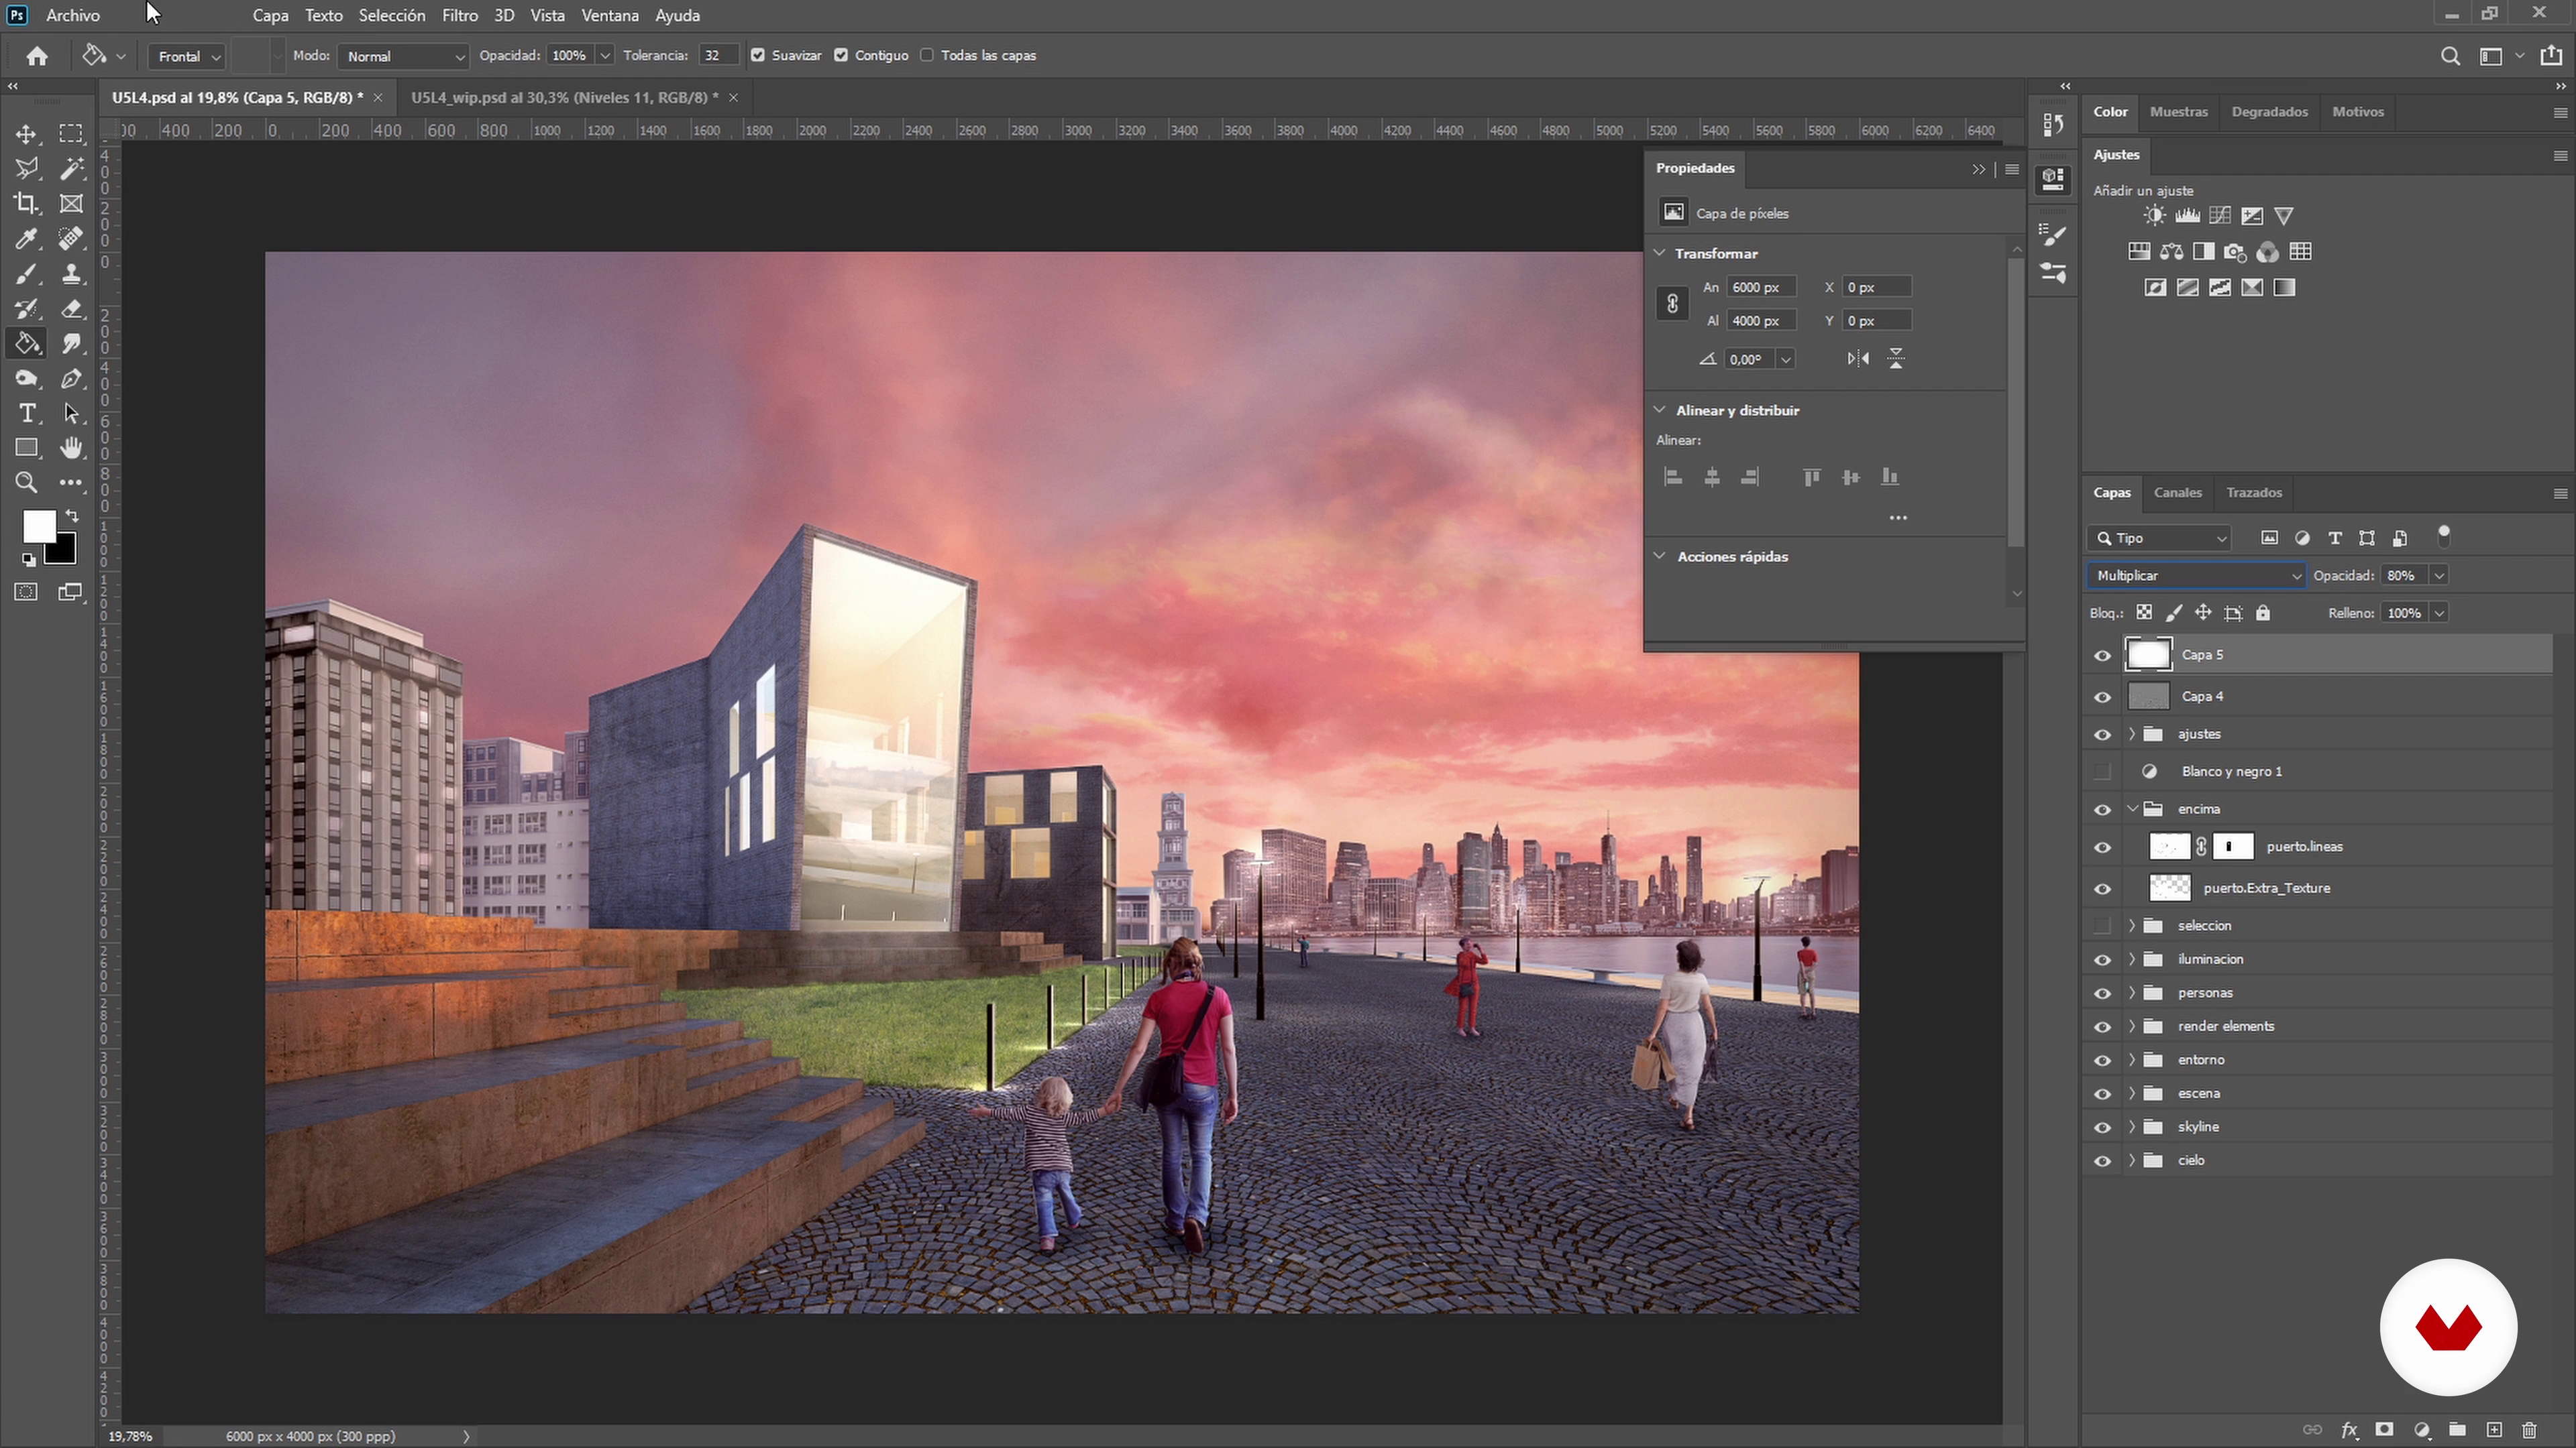Select the Pen tool
This screenshot has height=1448, width=2576.
70,379
